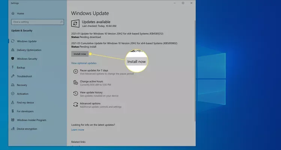Click the Learn more link
This screenshot has height=150, width=281.
[78, 130]
